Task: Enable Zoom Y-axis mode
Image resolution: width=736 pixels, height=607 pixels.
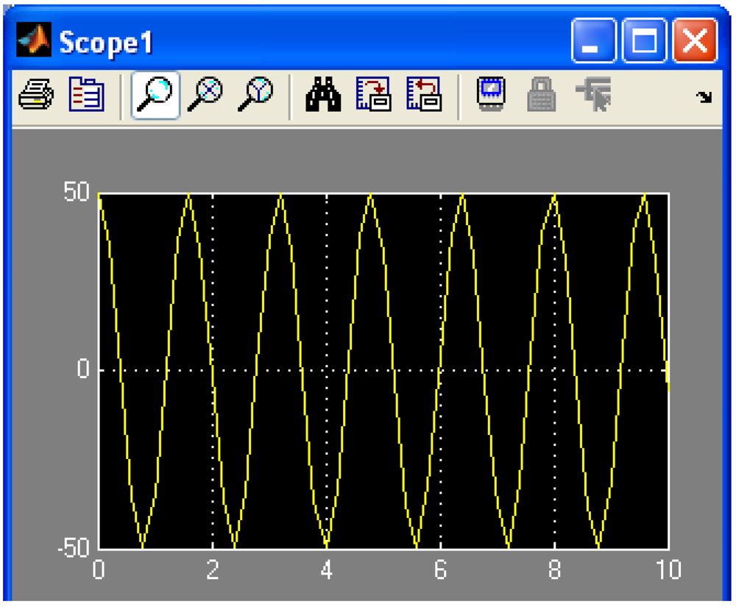Action: [255, 95]
